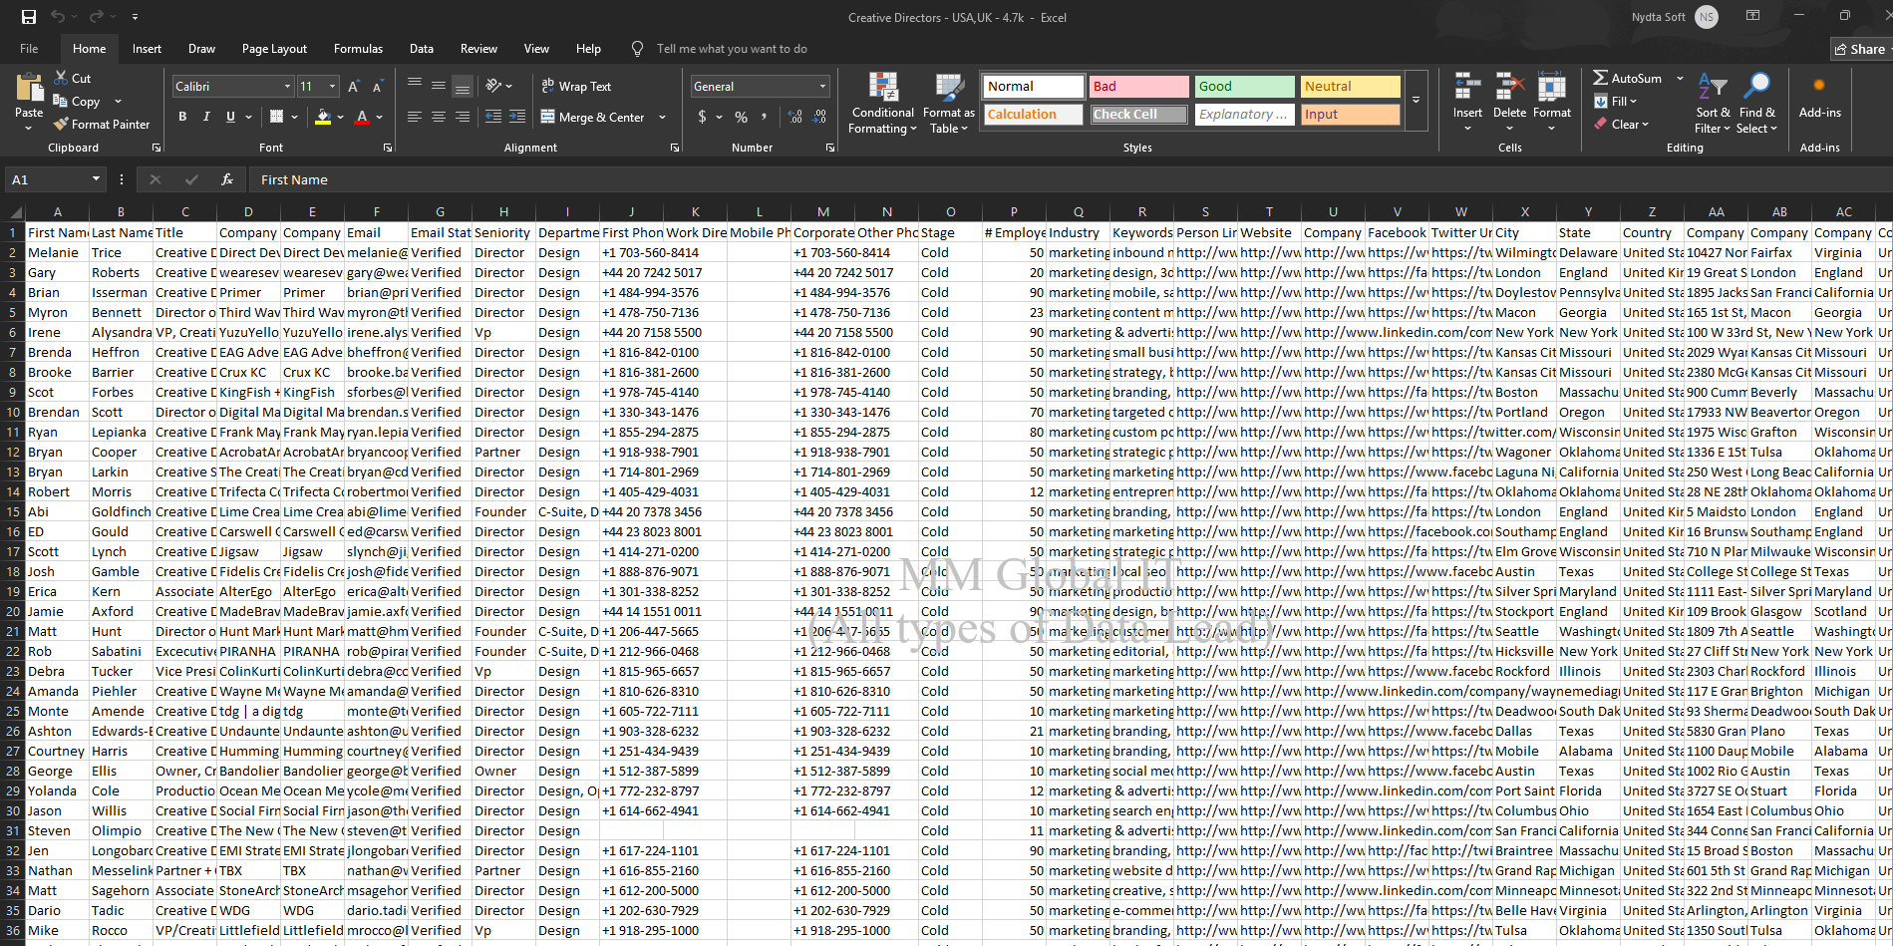1893x946 pixels.
Task: Apply the Comma Style format
Action: (x=765, y=117)
